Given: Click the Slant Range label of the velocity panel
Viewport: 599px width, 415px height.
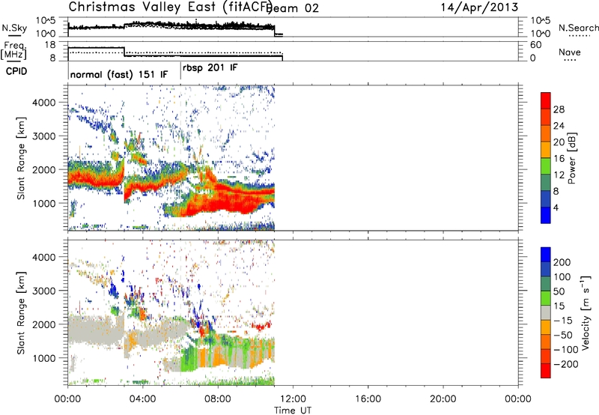Looking at the screenshot, I should 21,313.
